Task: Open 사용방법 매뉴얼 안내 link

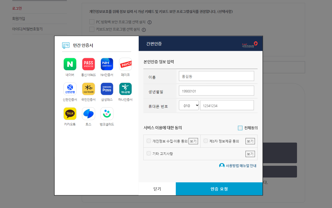Action: tap(238, 166)
